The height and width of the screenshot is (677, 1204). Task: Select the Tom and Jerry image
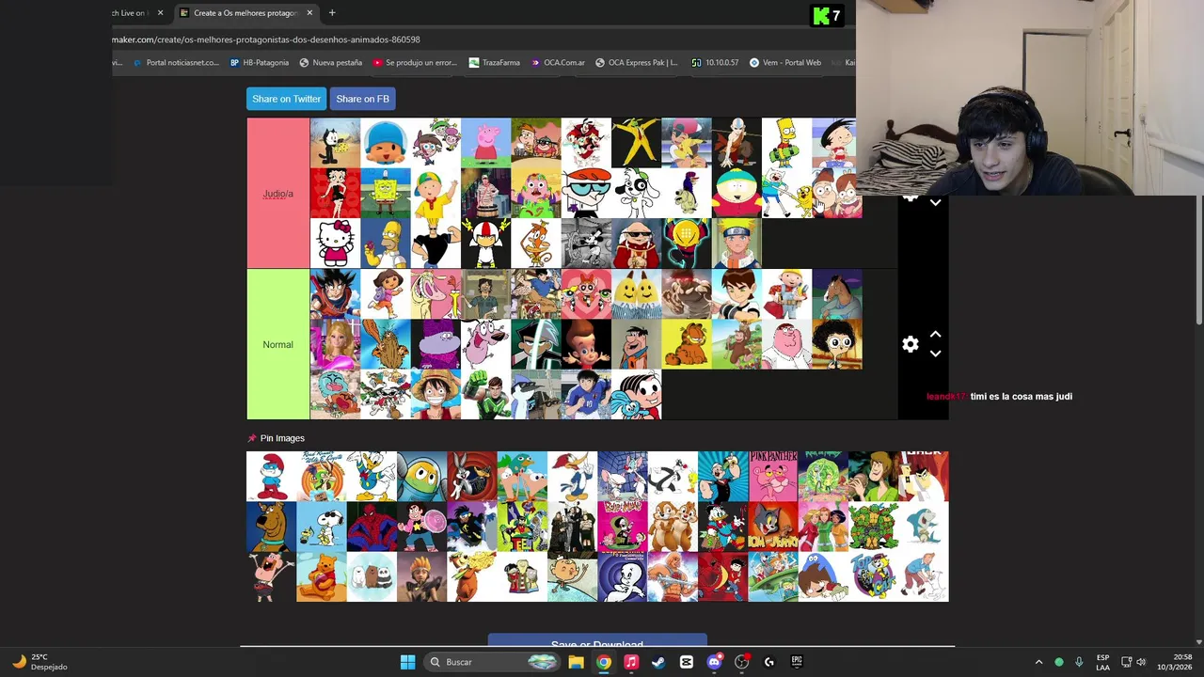(773, 527)
